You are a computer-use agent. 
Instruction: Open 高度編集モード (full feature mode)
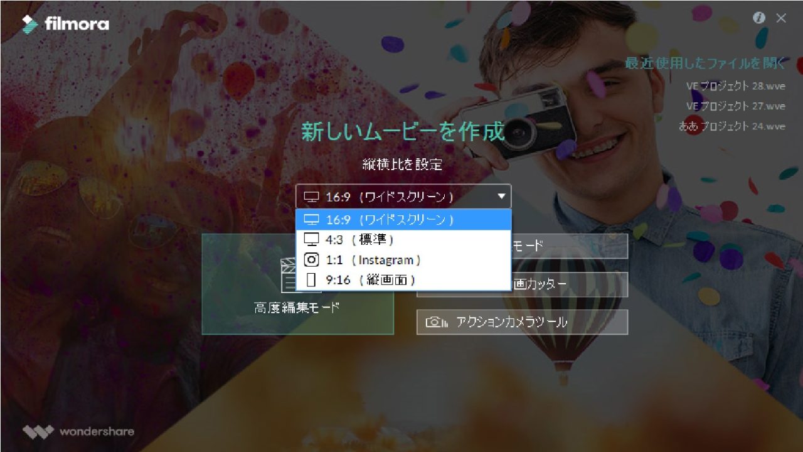pos(297,284)
